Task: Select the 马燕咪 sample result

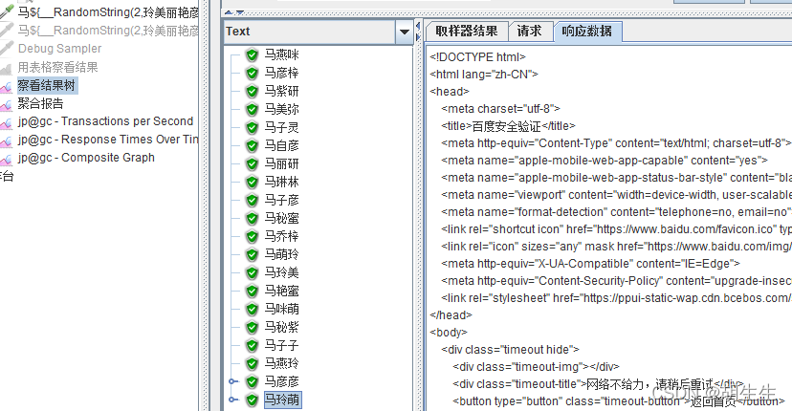Action: point(282,54)
